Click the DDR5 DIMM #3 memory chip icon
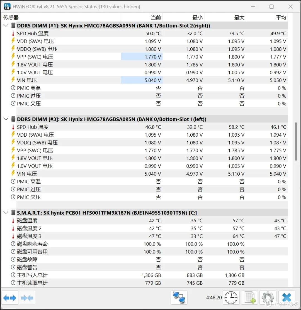 pos(13,119)
